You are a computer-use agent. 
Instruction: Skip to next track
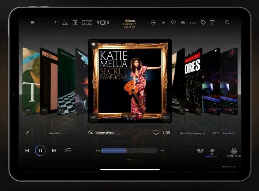(54, 150)
